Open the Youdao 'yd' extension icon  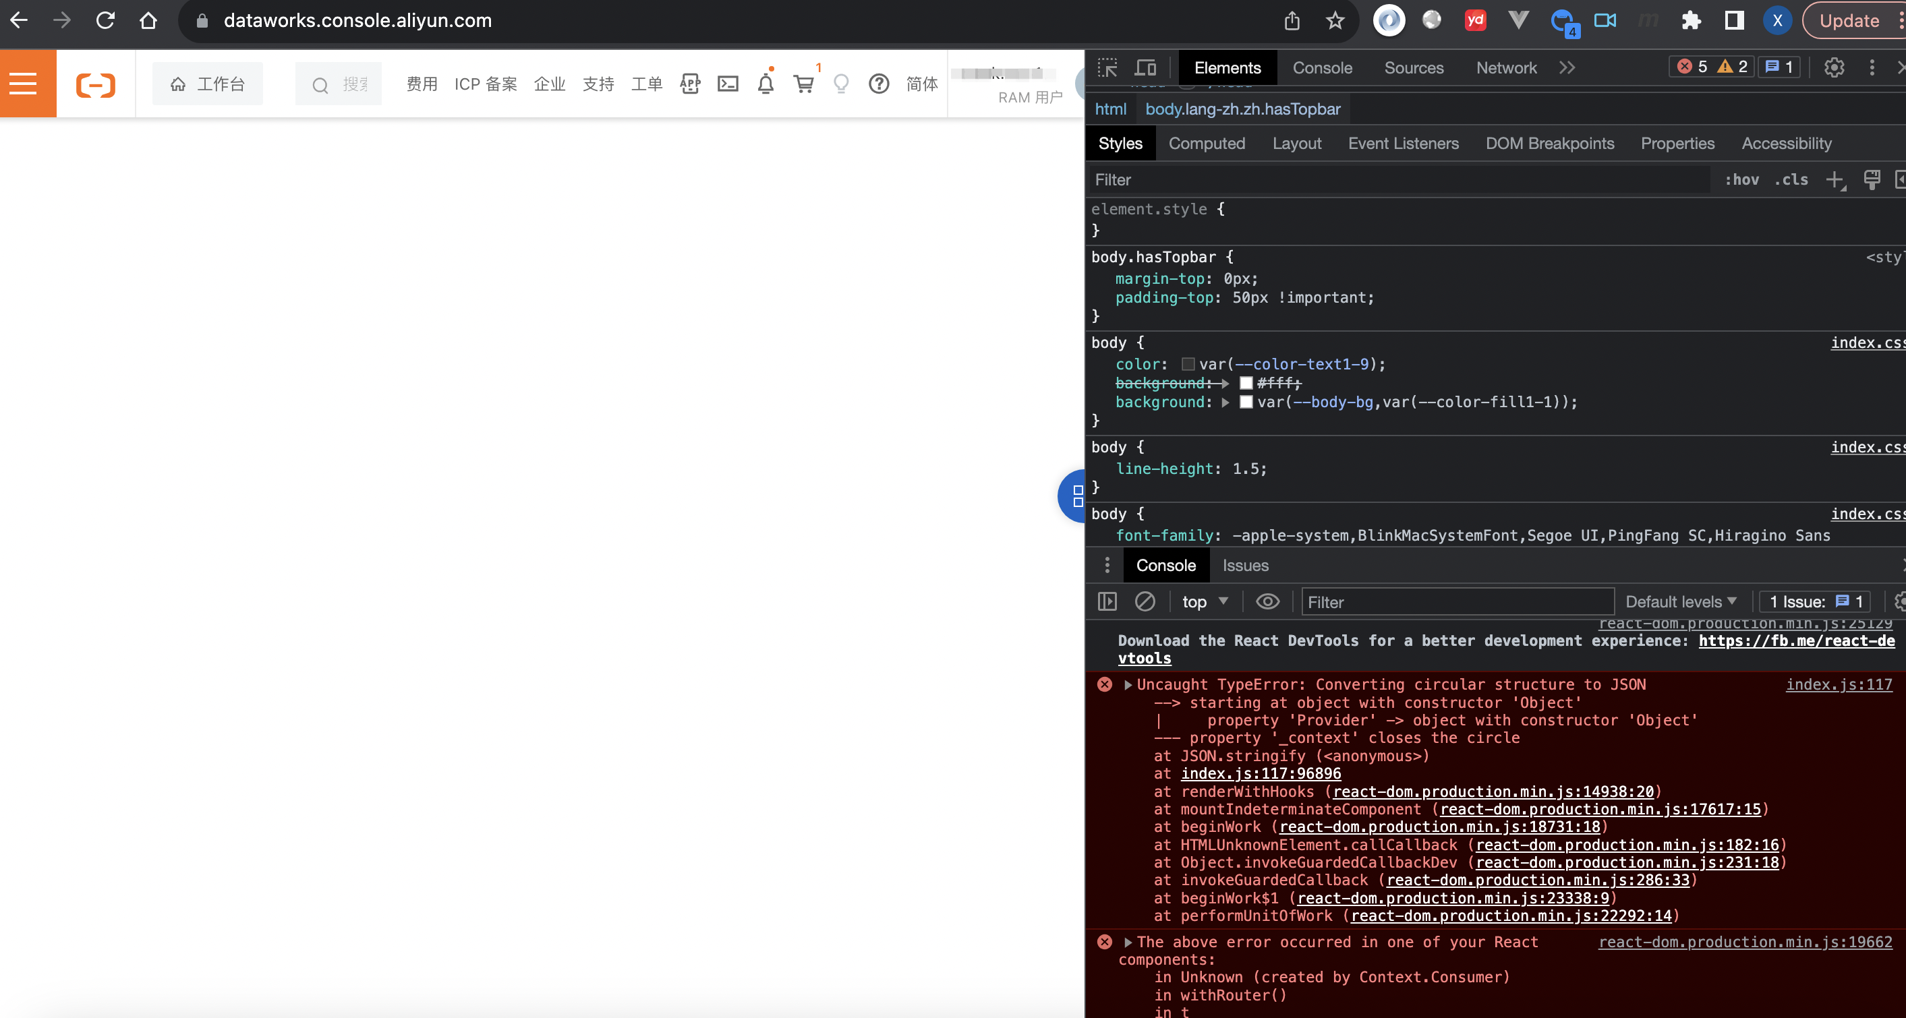(x=1476, y=21)
